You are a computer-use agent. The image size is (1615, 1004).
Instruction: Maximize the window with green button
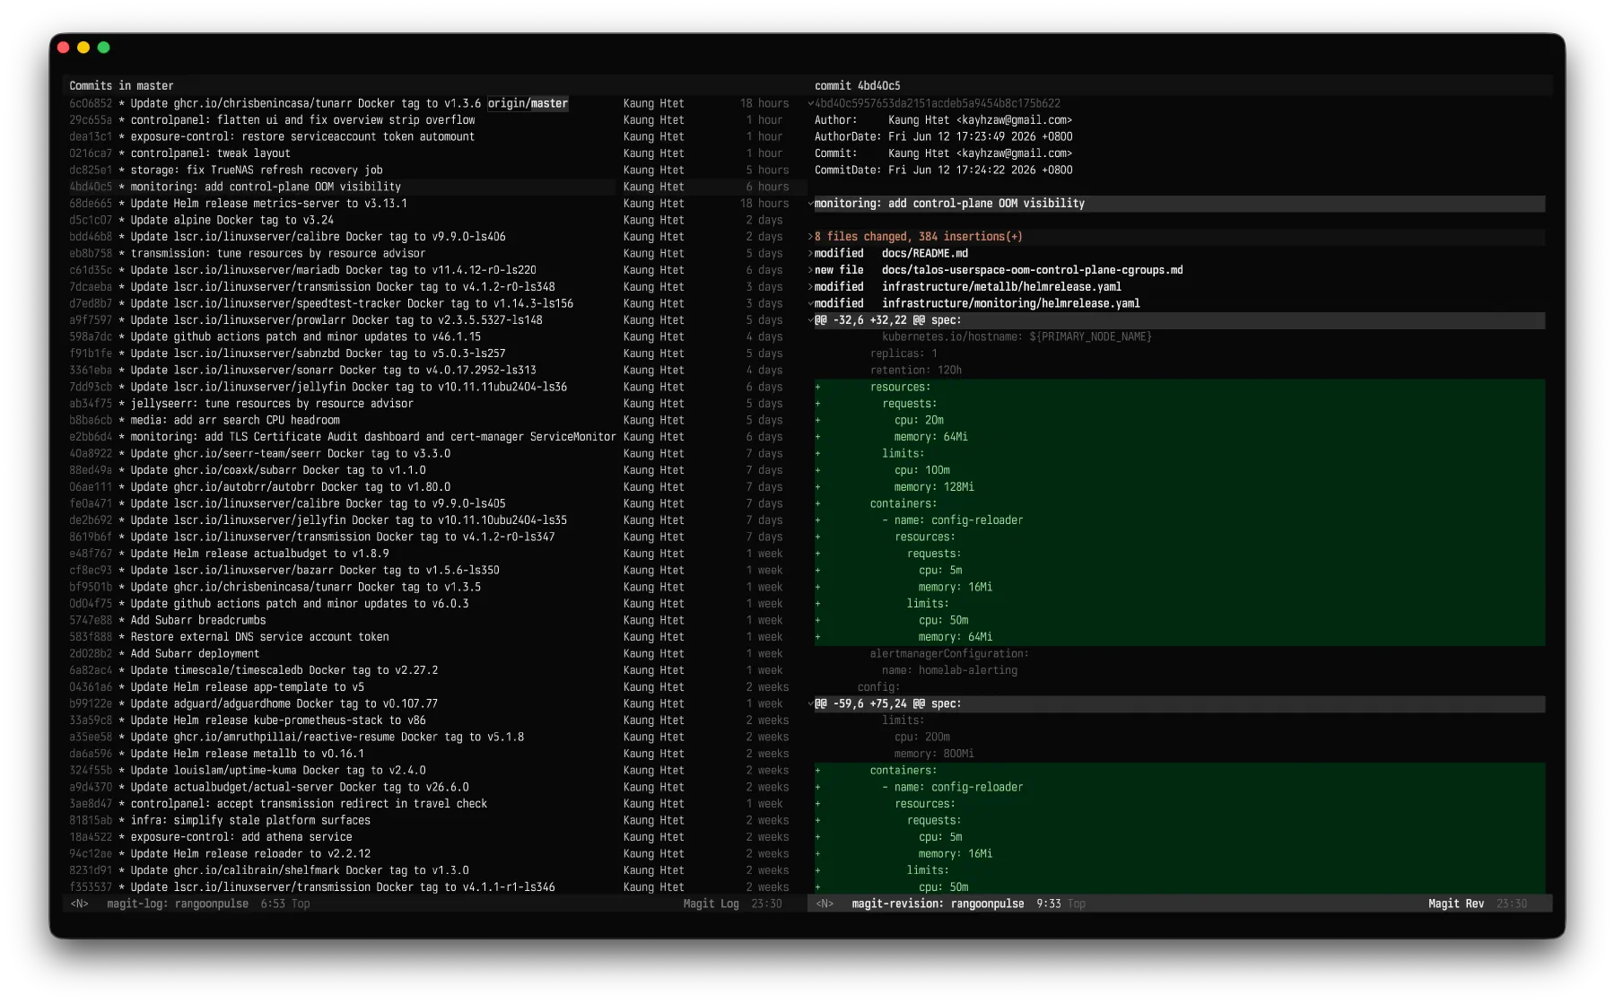point(103,48)
